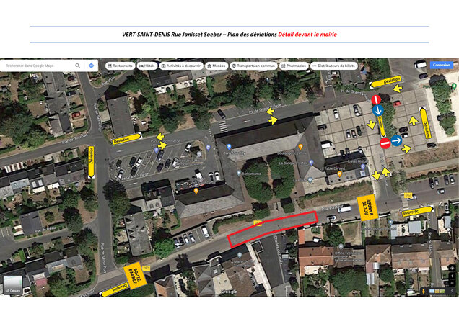Open directions with the blue diamond icon
Image resolution: width=459 pixels, height=324 pixels.
(92, 66)
